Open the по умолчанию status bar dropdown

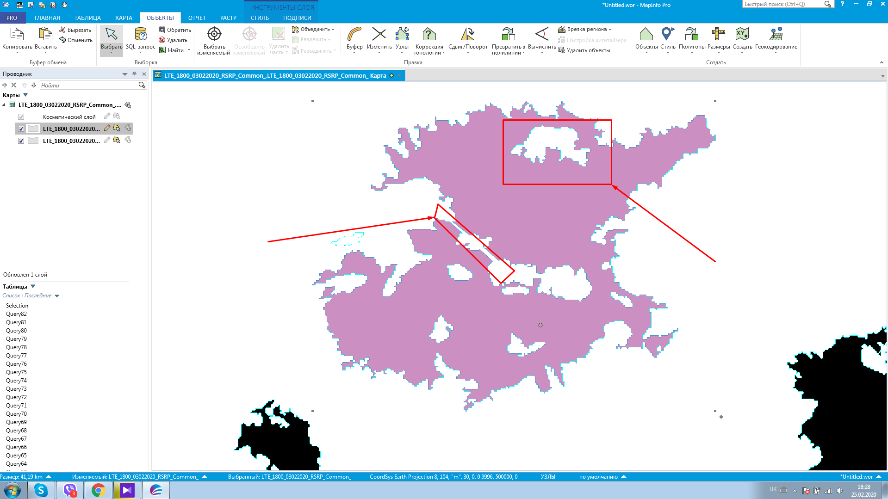(x=623, y=477)
